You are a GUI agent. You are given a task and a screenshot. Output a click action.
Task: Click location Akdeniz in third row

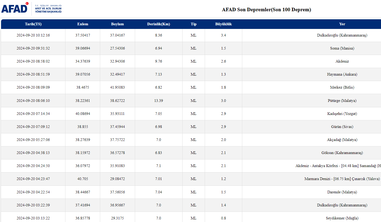[342, 61]
